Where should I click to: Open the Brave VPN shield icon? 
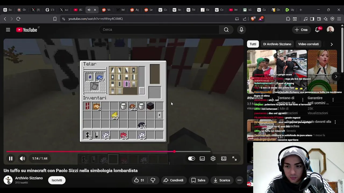click(x=332, y=19)
